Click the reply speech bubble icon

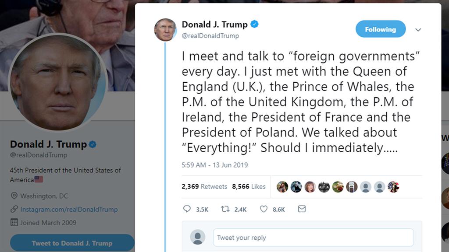pyautogui.click(x=187, y=209)
